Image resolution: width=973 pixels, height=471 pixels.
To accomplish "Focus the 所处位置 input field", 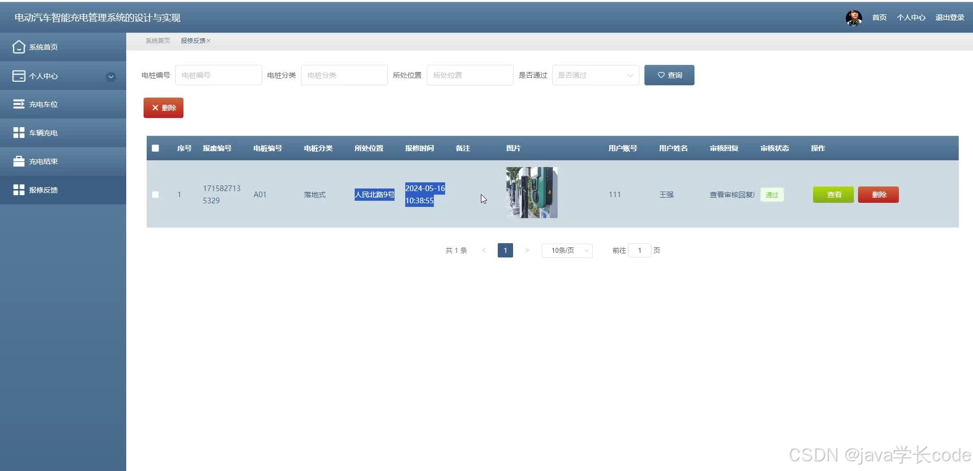I will pyautogui.click(x=470, y=75).
